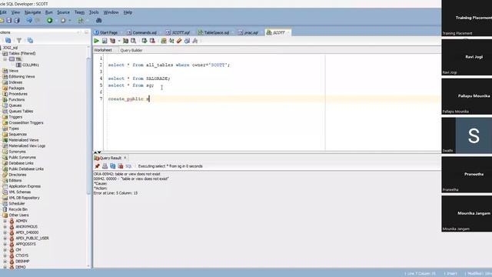The image size is (492, 277).
Task: Run the SQL statement with green play icon
Action: [x=96, y=41]
